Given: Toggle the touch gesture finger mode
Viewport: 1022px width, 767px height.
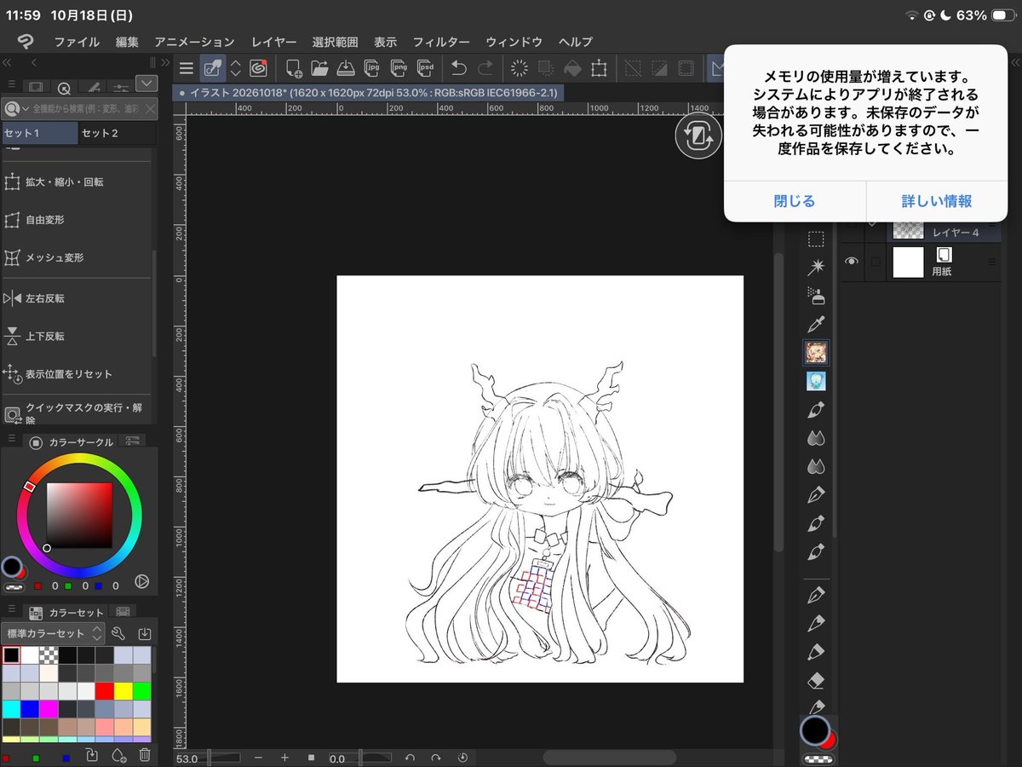Looking at the screenshot, I should 213,68.
